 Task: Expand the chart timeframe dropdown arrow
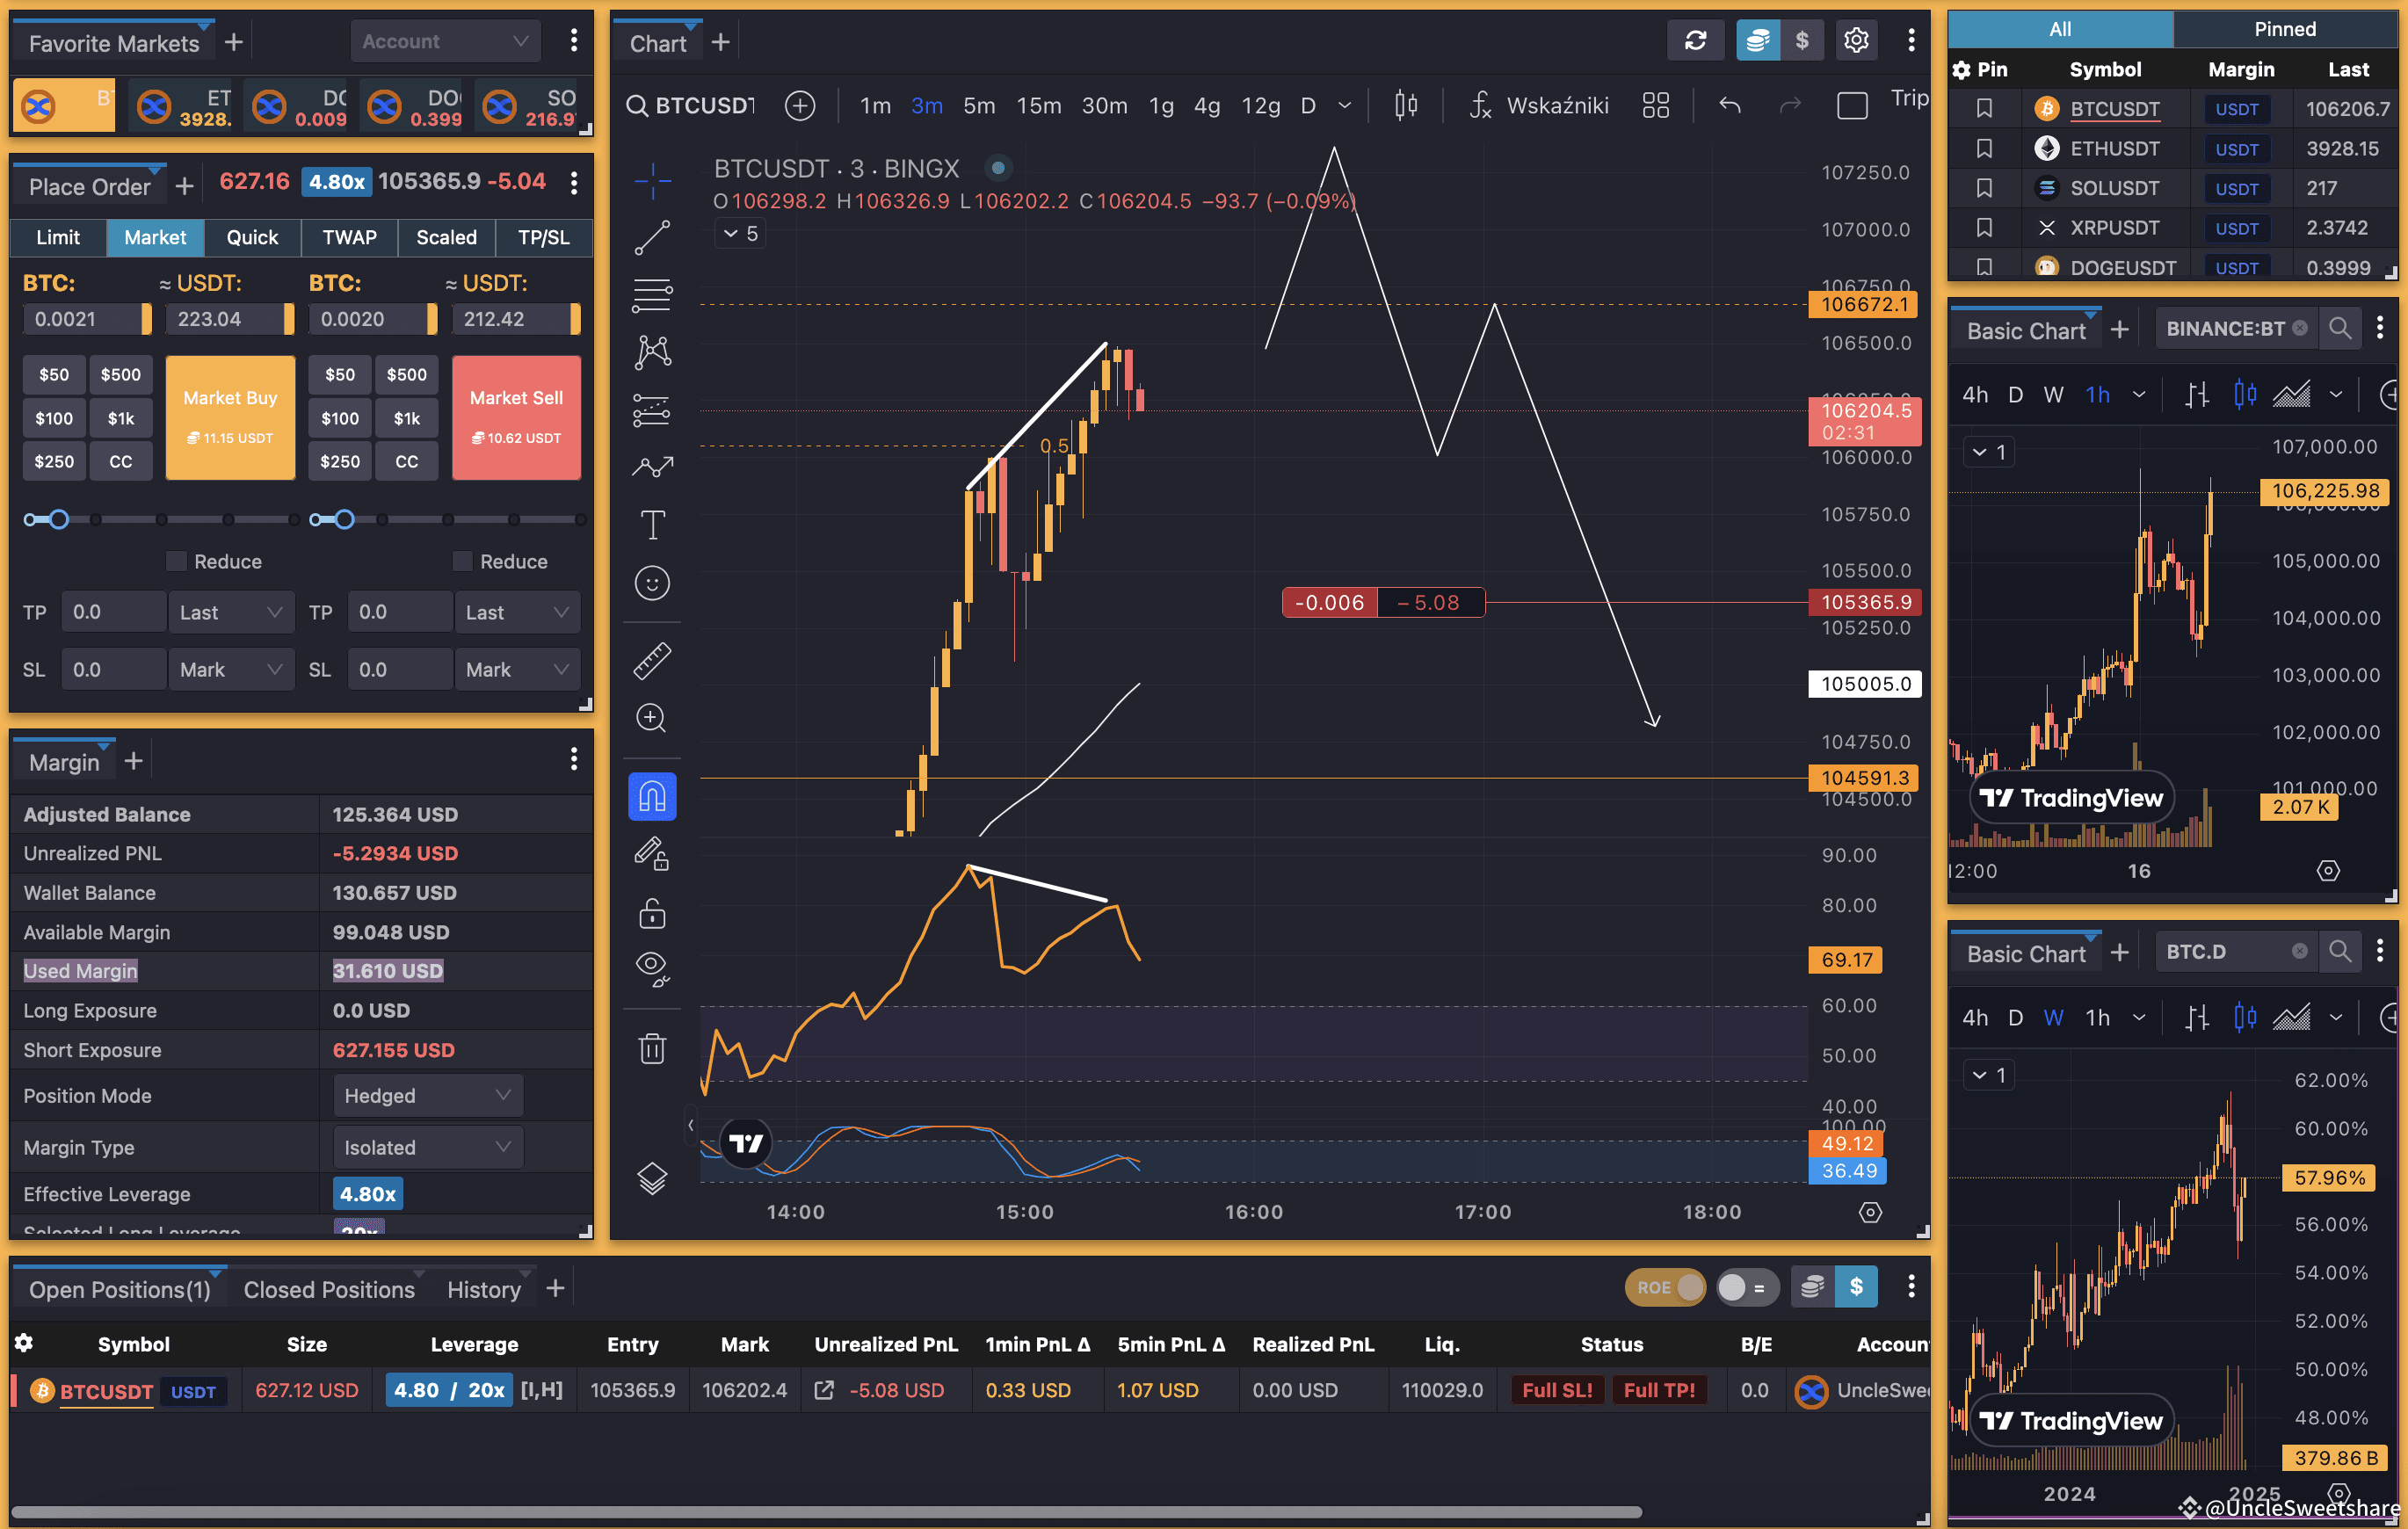tap(1345, 105)
